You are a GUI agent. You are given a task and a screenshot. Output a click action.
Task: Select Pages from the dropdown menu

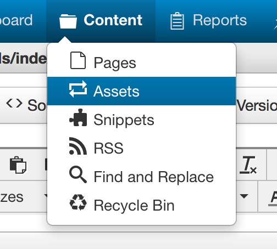pos(141,63)
